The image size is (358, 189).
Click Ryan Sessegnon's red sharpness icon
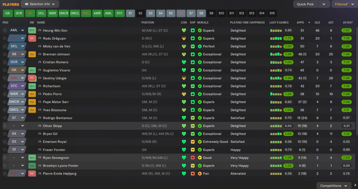193,158
